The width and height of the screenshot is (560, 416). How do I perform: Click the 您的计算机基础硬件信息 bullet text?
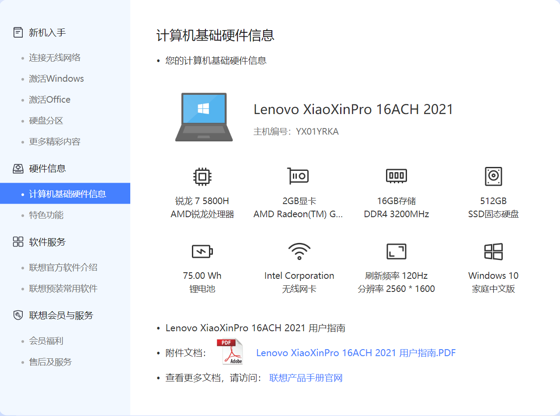pyautogui.click(x=216, y=61)
